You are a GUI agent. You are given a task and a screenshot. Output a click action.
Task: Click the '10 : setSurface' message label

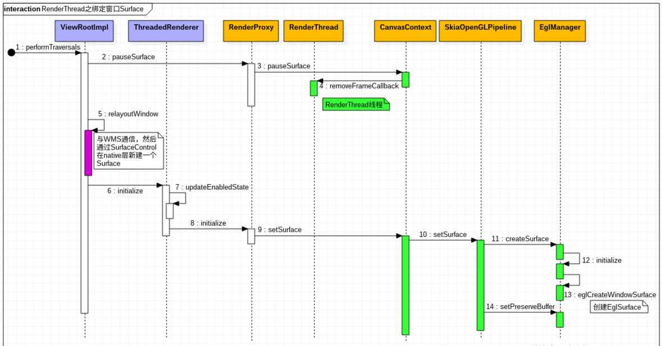443,235
